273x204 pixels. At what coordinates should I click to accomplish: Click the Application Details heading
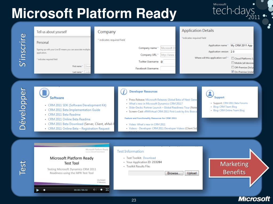198,31
